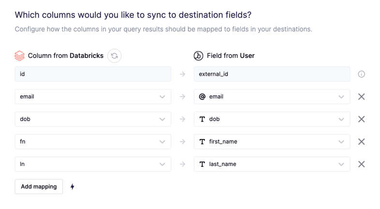380x209 pixels.
Task: Expand the last_name destination field dropdown
Action: 272,164
